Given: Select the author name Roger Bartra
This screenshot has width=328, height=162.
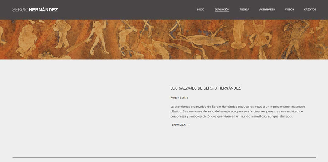Looking at the screenshot, I should (x=179, y=98).
